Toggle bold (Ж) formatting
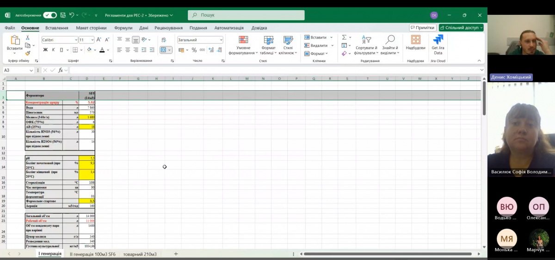The image size is (555, 260). coord(45,50)
